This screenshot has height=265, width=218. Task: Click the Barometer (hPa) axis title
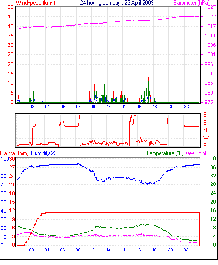click(x=191, y=3)
